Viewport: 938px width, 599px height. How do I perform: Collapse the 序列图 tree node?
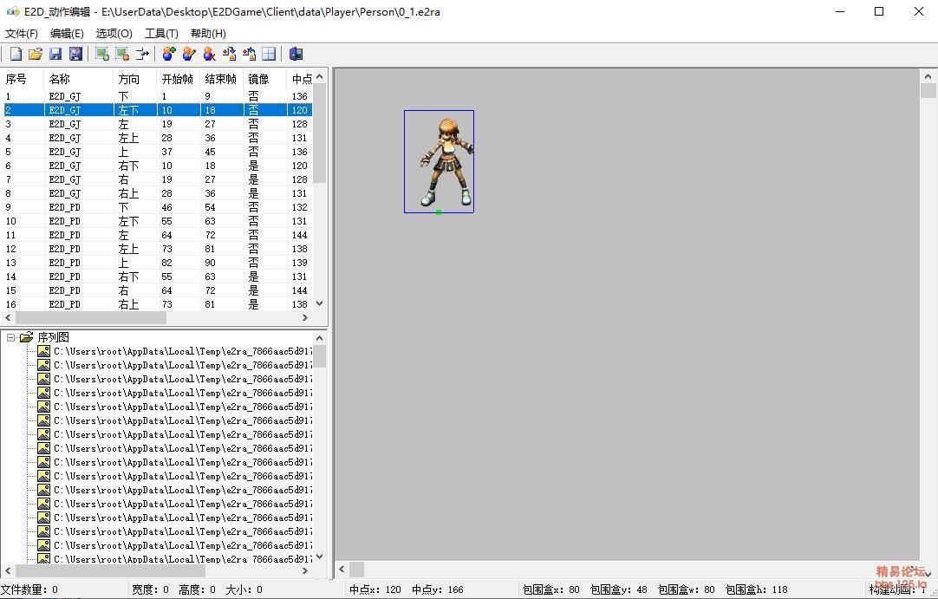tap(11, 337)
